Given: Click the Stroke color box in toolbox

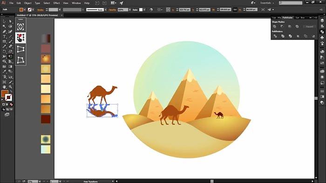Looking at the screenshot, I should pyautogui.click(x=8, y=97).
